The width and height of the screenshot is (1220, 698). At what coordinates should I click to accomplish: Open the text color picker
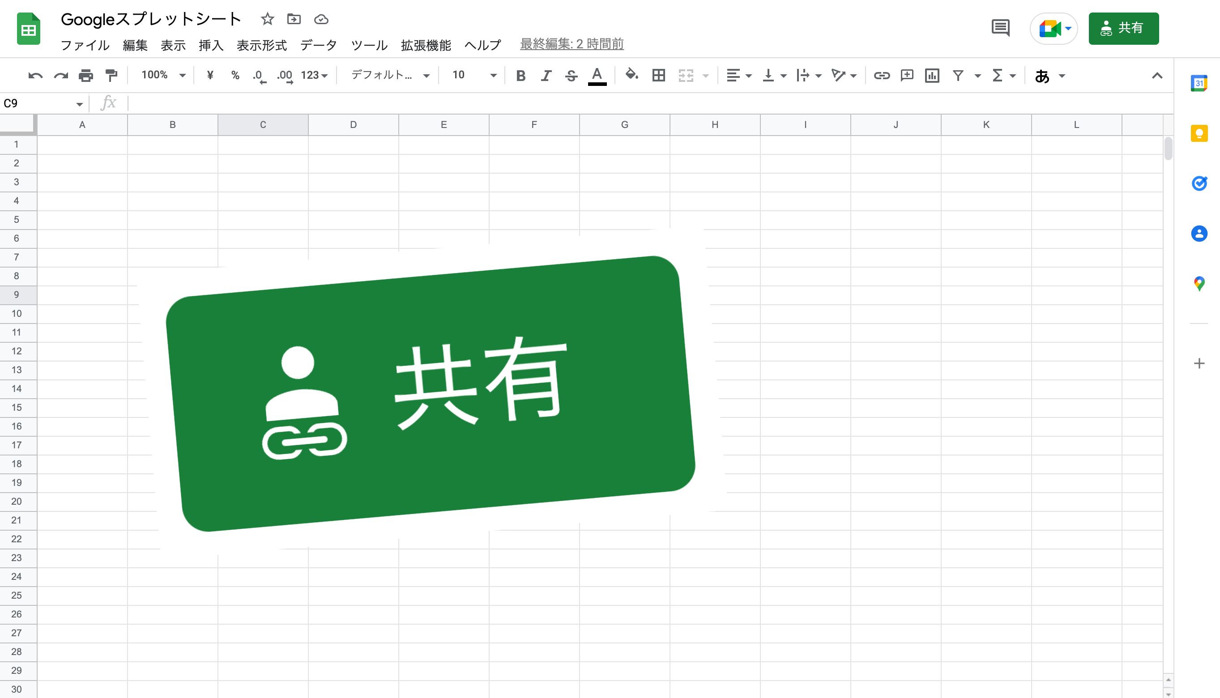click(x=597, y=76)
